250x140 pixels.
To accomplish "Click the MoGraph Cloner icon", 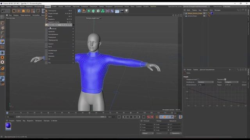I will point(103,11).
